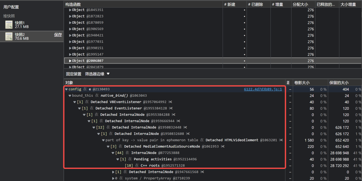This screenshot has width=362, height=181.
Task: Save snapshot 快照2 via 保存
Action: click(x=58, y=35)
